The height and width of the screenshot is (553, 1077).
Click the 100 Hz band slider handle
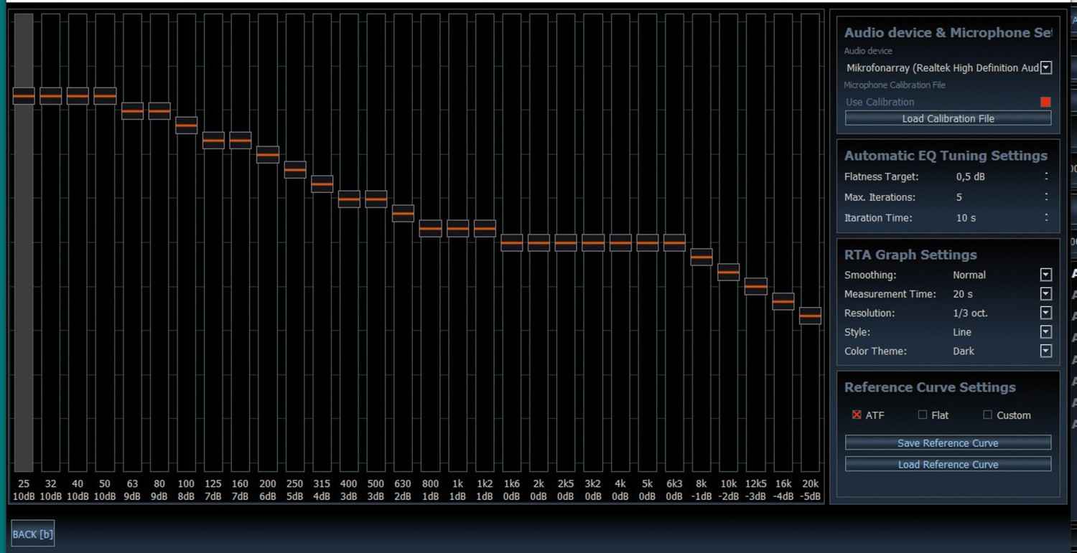pyautogui.click(x=186, y=126)
